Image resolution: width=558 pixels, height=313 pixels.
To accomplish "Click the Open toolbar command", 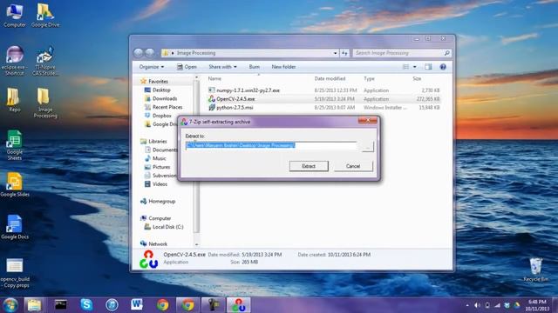I will pos(187,67).
